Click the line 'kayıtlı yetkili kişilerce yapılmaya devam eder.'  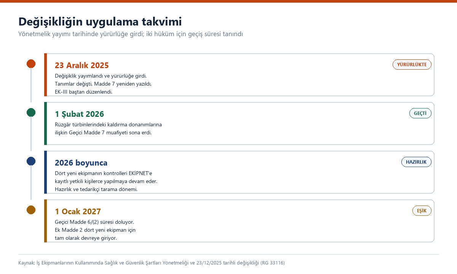(x=106, y=182)
